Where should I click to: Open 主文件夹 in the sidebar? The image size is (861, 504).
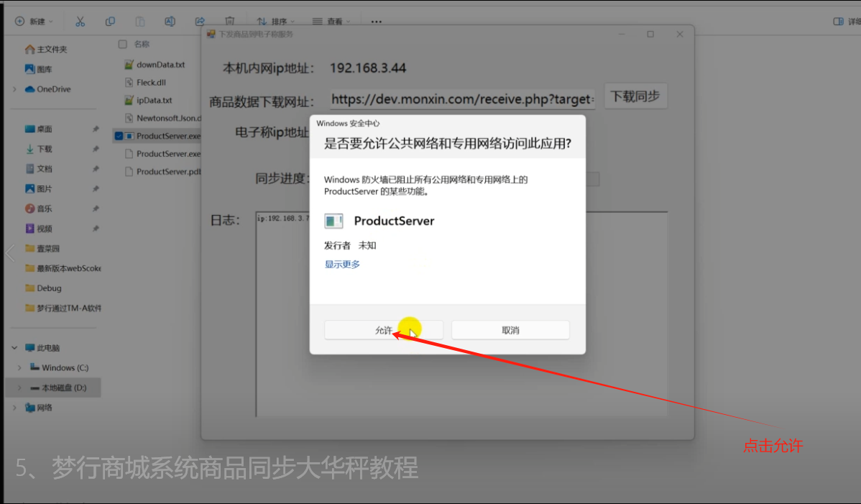46,50
